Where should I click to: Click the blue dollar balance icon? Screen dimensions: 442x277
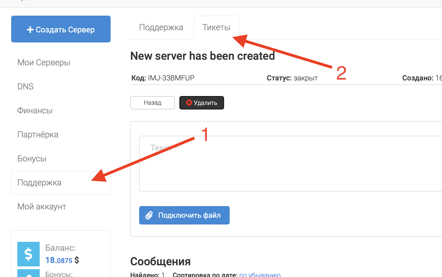pyautogui.click(x=28, y=254)
